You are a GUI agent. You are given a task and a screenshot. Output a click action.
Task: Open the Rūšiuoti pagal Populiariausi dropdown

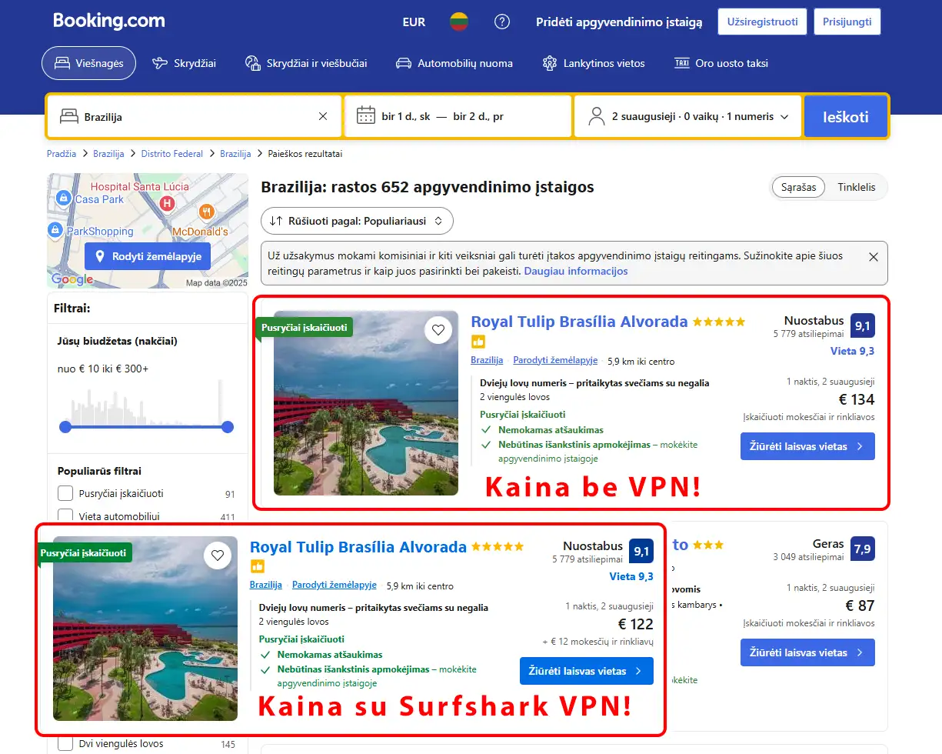point(357,221)
